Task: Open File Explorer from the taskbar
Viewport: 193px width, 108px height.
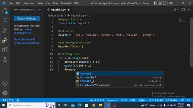Action: (100, 105)
